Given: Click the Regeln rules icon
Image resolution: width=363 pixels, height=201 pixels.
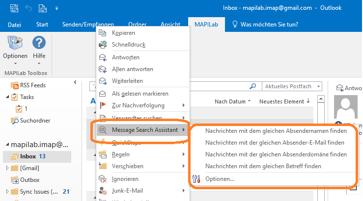Looking at the screenshot, I should click(x=103, y=154).
